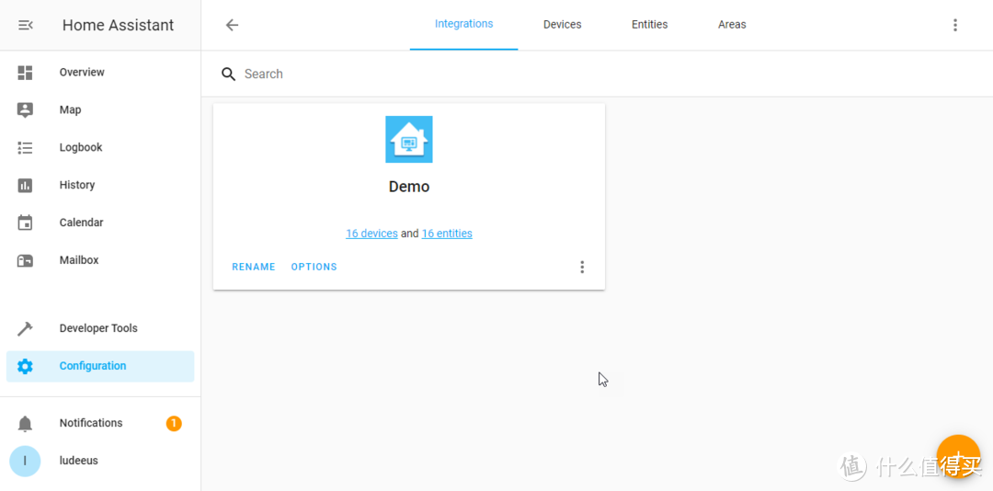Viewport: 993px width, 491px height.
Task: Click the Mailbox icon
Action: click(x=25, y=261)
